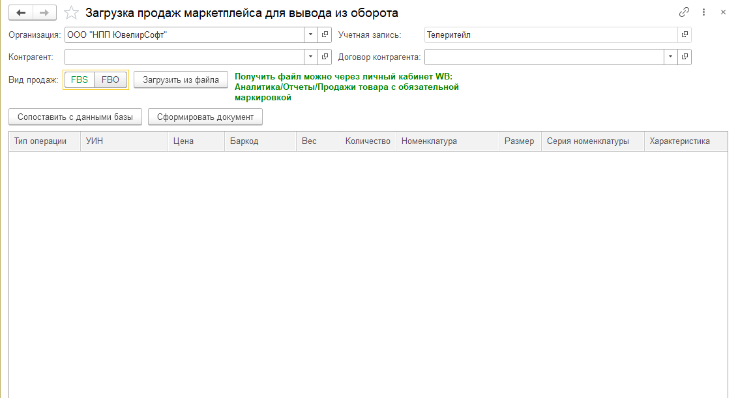The image size is (738, 398).
Task: Open the Договор контрагента record via its open icon
Action: click(x=685, y=57)
